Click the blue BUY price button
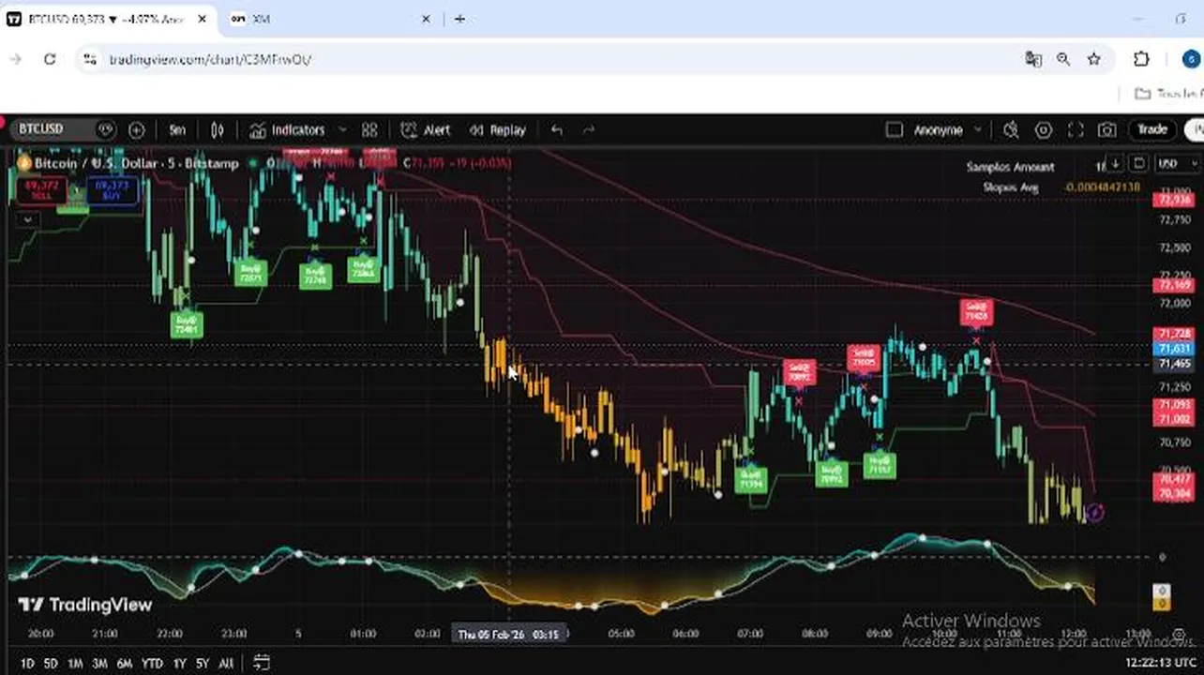The image size is (1204, 675). coord(113,189)
